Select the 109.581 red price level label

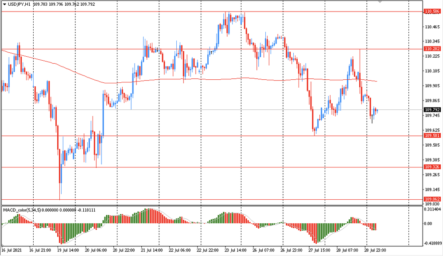tap(432, 136)
